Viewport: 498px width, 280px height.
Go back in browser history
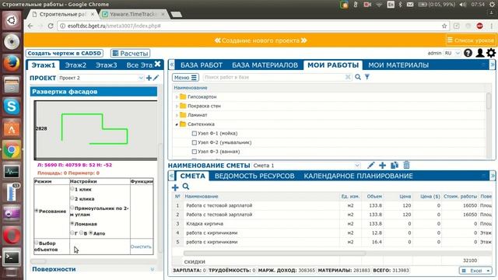tap(30, 26)
